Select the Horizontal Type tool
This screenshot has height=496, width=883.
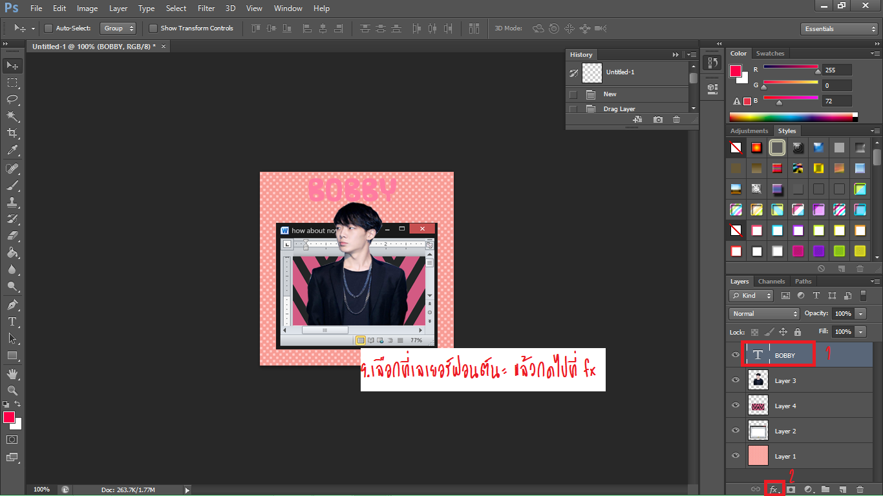[12, 322]
